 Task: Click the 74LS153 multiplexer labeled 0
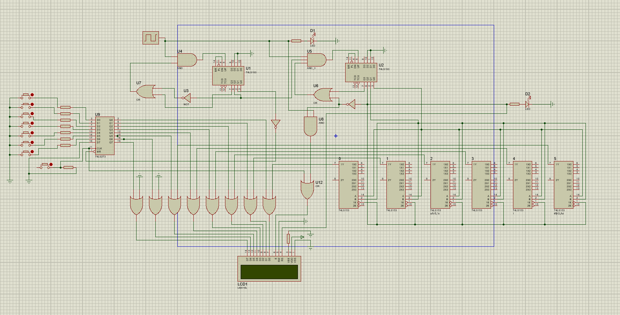(348, 185)
